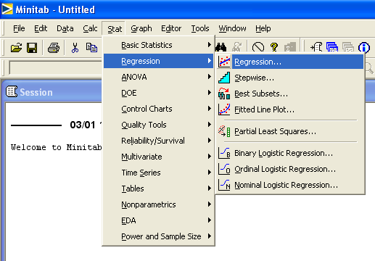Open the Calc menu

[90, 28]
